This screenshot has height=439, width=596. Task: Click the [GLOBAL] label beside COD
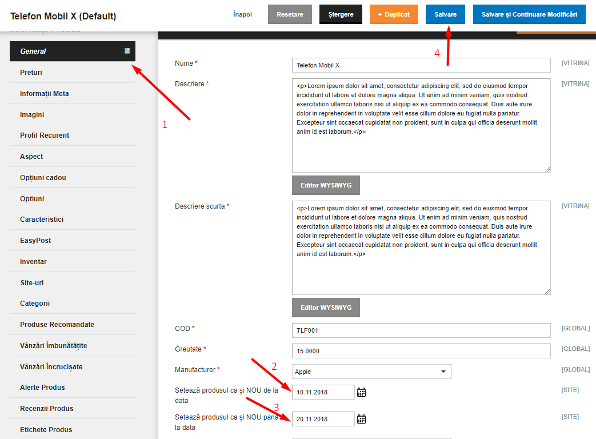[x=575, y=329]
